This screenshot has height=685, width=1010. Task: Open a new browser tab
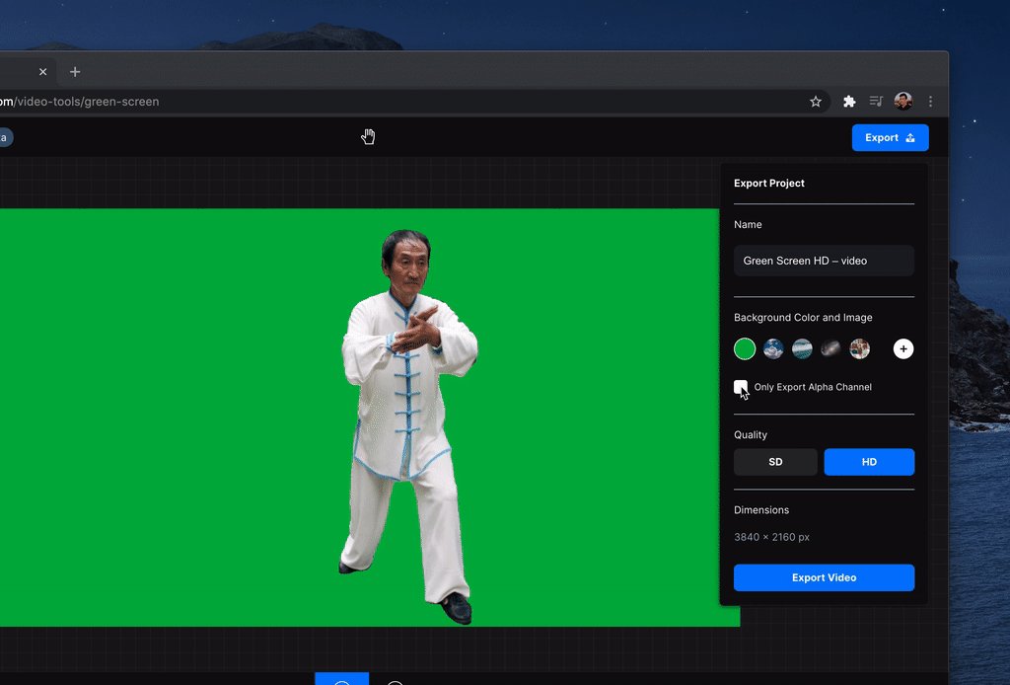point(75,71)
